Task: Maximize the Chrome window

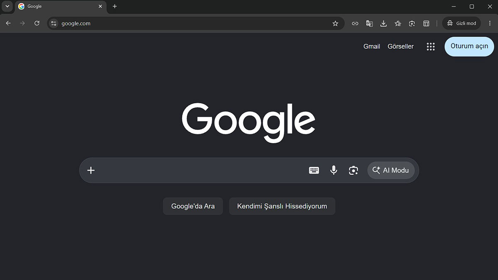Action: click(x=472, y=6)
